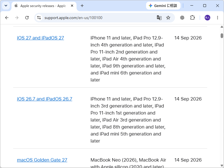The image size is (224, 168).
Task: Open the iOS 27 and iPadOS 27 link
Action: (40, 38)
